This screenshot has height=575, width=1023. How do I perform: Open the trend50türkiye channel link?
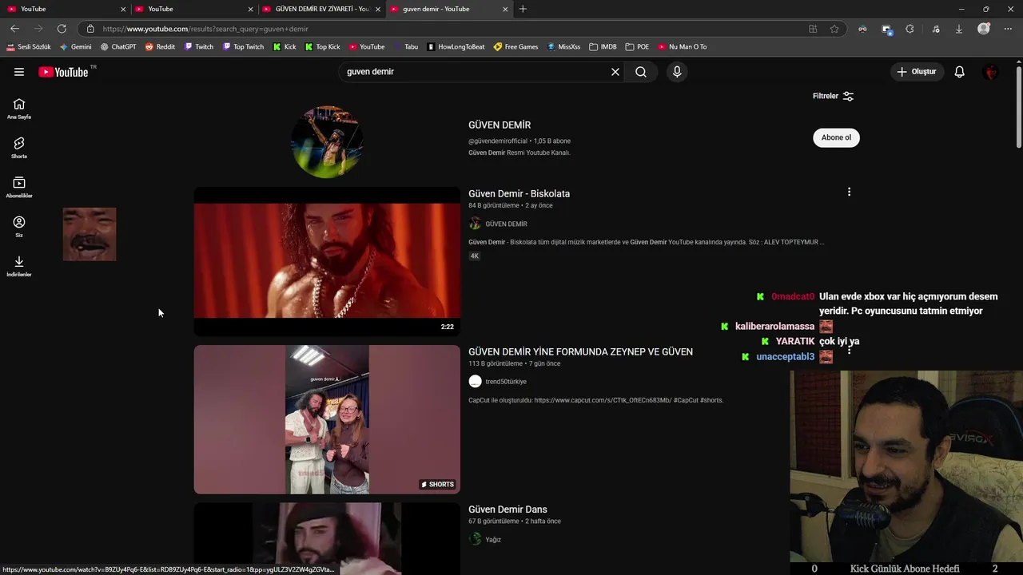pos(506,382)
